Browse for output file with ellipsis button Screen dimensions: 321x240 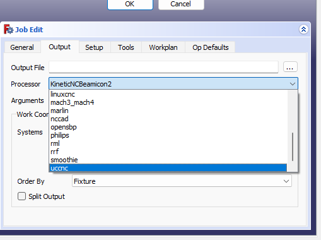pyautogui.click(x=290, y=67)
